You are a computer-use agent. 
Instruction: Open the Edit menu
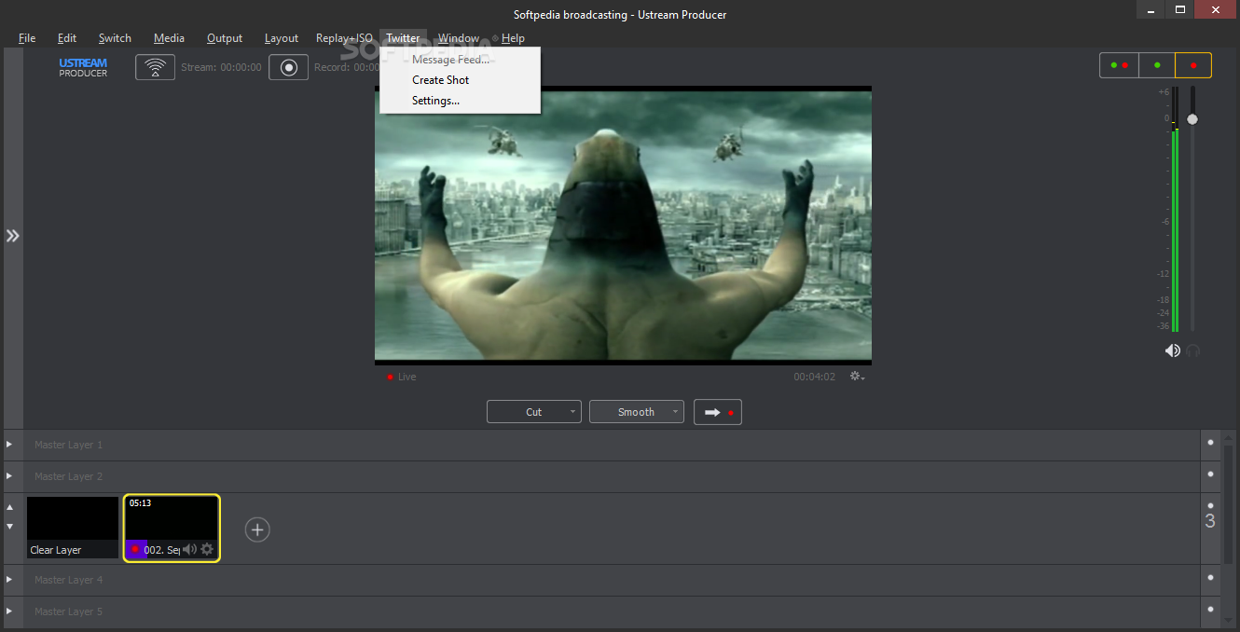coord(67,38)
